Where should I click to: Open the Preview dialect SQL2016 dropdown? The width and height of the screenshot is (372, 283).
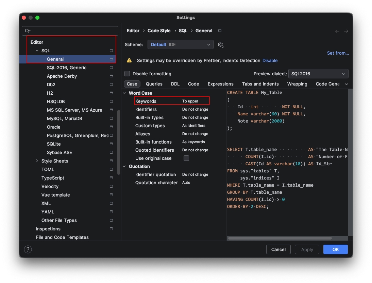[318, 74]
